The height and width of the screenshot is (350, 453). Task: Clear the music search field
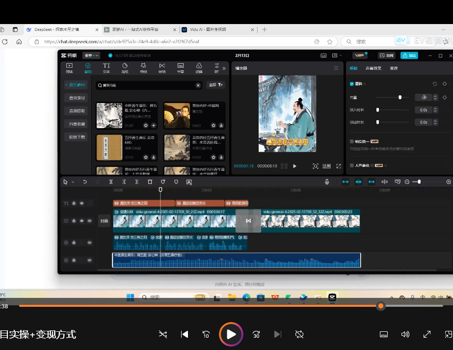[198, 85]
